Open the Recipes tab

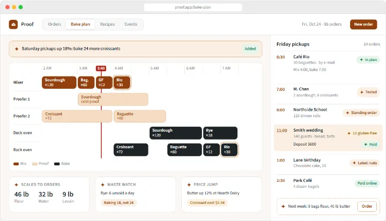point(107,24)
